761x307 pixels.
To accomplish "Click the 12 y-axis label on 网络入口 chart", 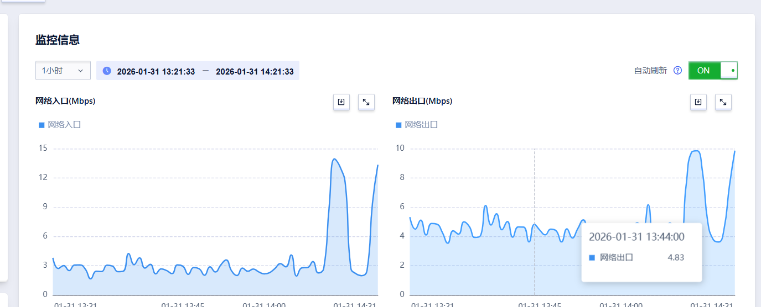I will 43,178.
